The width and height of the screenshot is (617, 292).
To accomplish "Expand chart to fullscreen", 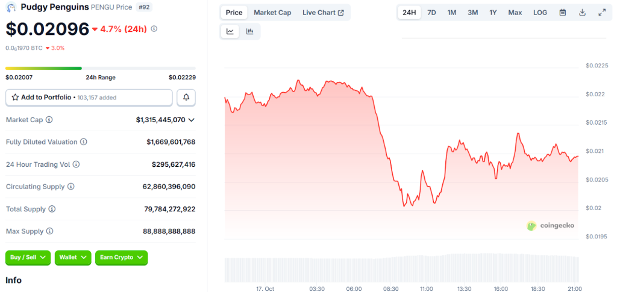I will click(x=601, y=13).
